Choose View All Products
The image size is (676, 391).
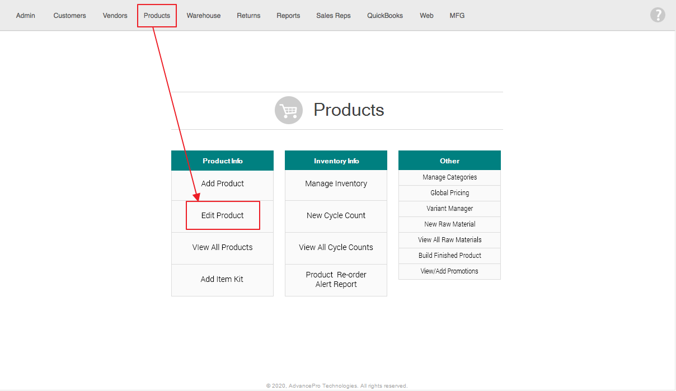tap(222, 247)
